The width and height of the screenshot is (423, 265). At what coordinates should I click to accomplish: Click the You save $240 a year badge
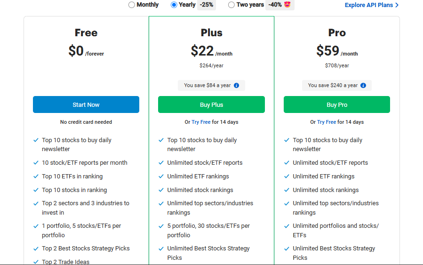tap(333, 86)
